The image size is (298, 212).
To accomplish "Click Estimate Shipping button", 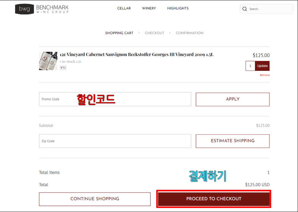I will (233, 141).
